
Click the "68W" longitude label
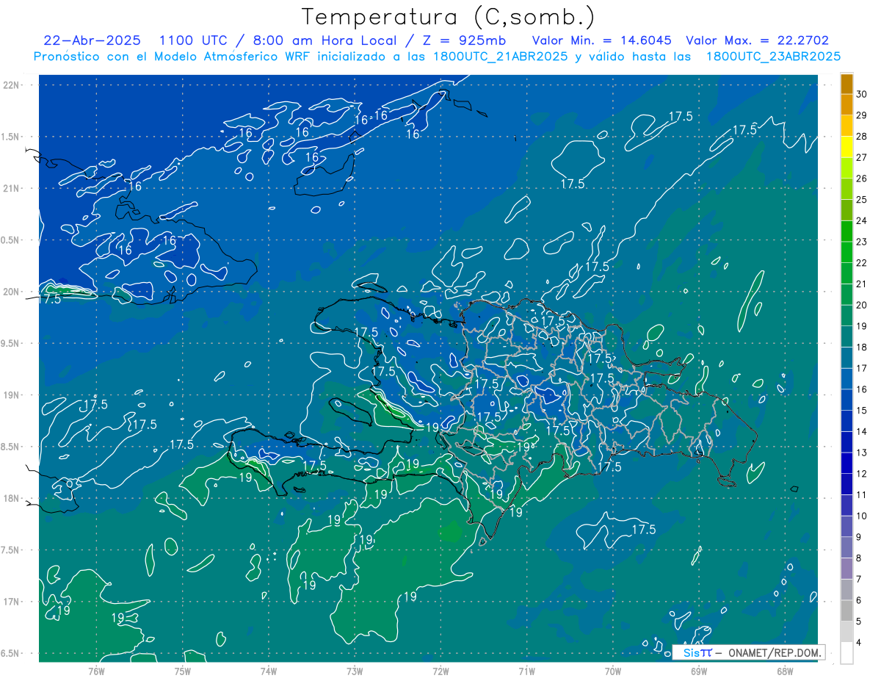coord(785,671)
